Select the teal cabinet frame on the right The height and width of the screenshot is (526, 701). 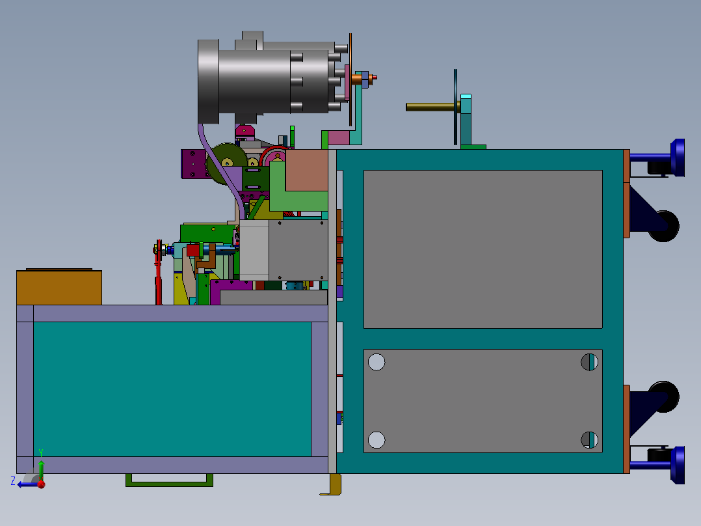coord(481,158)
